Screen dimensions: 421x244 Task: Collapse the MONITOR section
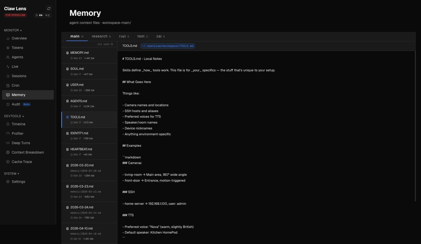(13, 30)
